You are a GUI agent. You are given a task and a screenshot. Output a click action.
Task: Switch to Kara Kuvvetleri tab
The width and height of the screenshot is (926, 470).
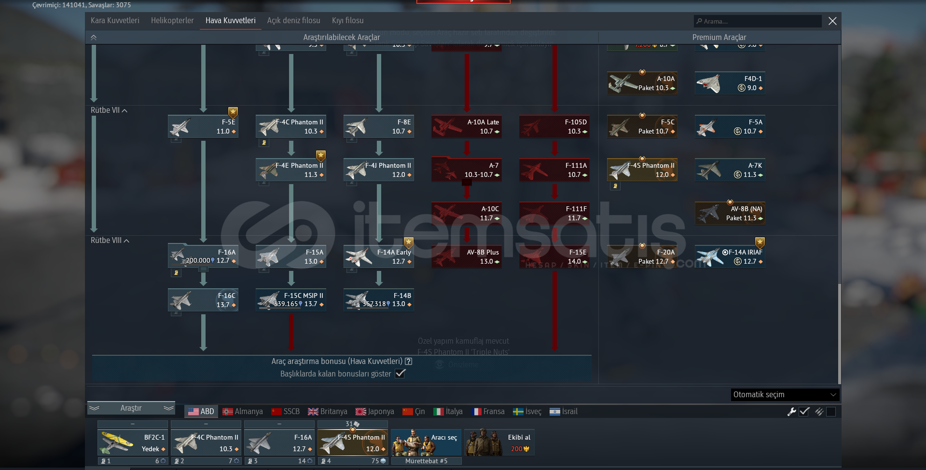[115, 20]
